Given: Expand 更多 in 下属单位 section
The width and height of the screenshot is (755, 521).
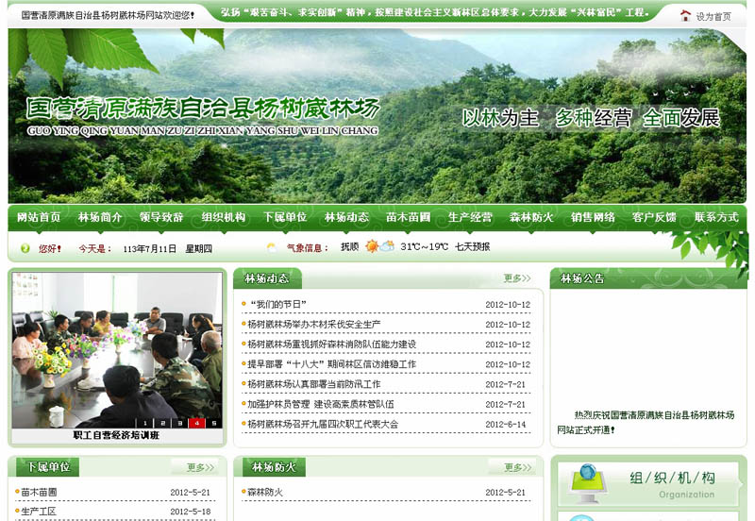Looking at the screenshot, I should [x=200, y=467].
